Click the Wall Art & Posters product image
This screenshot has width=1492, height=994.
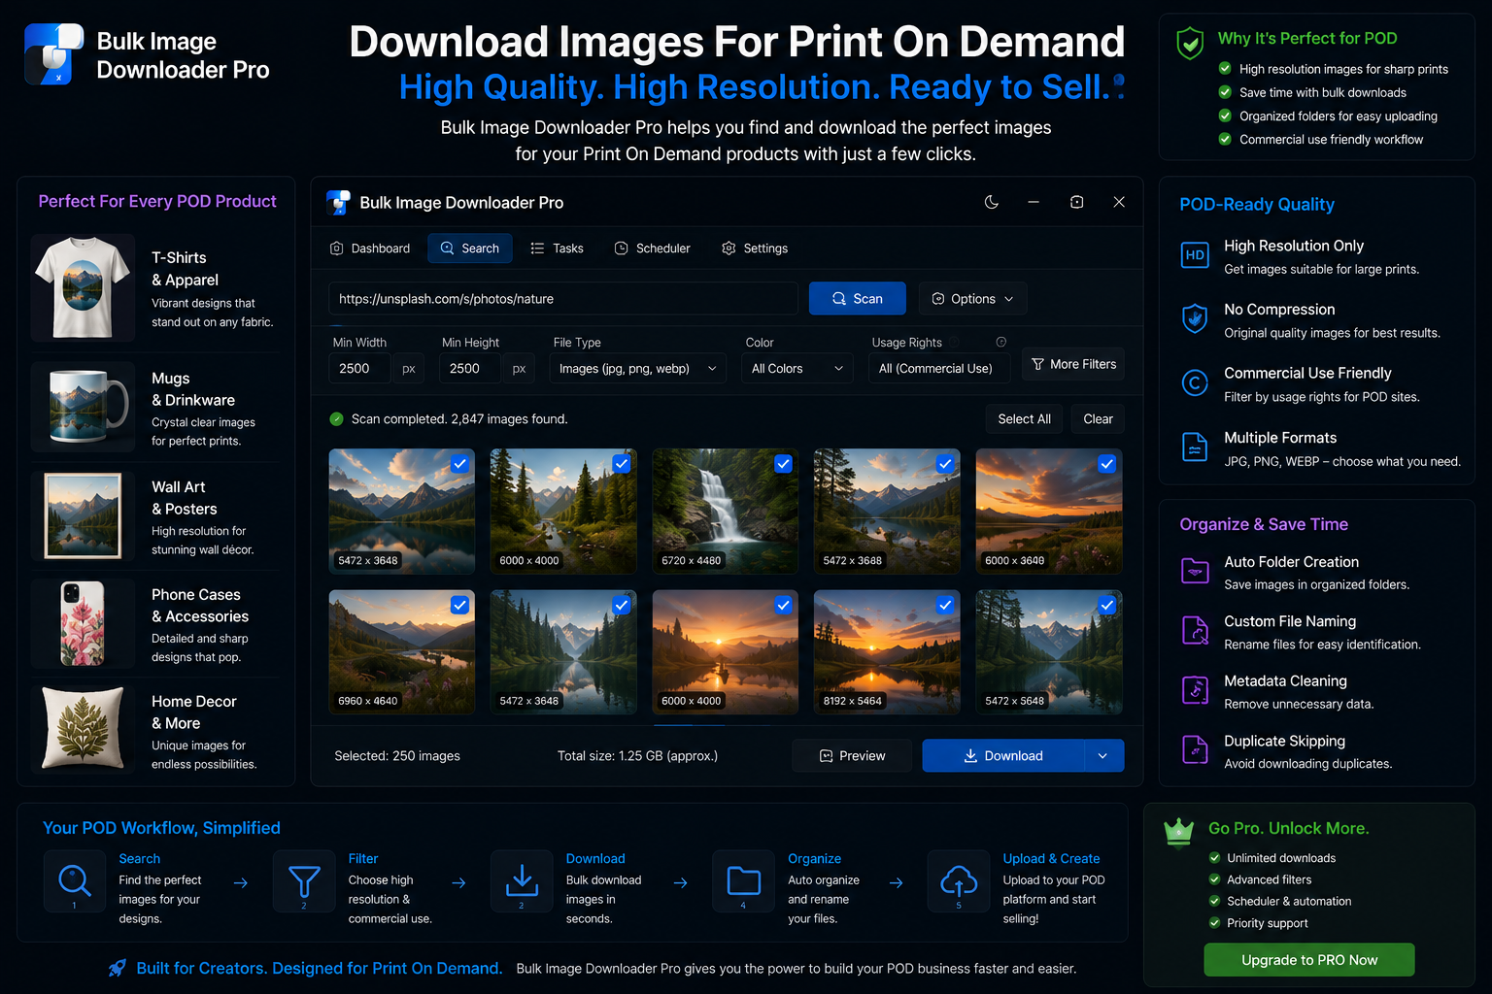pyautogui.click(x=84, y=515)
